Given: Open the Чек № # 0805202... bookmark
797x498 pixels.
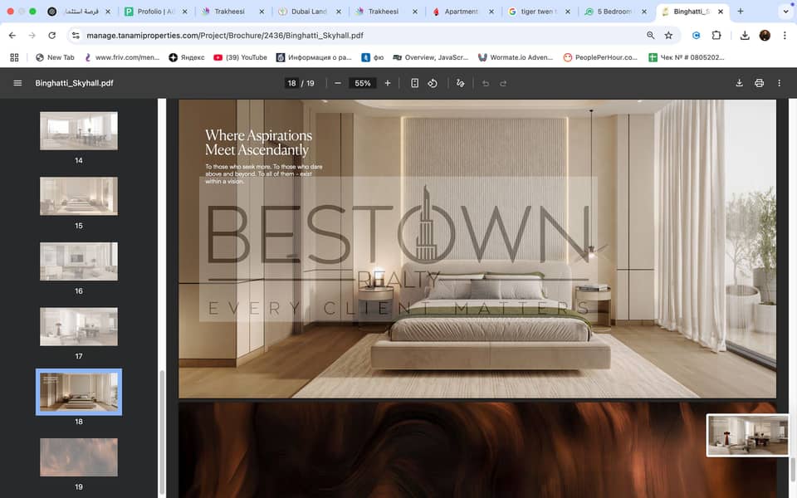Looking at the screenshot, I should pyautogui.click(x=687, y=57).
